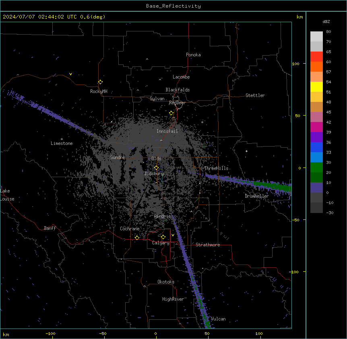Click the Blackfalds label
Image resolution: width=347 pixels, height=339 pixels.
[x=178, y=90]
